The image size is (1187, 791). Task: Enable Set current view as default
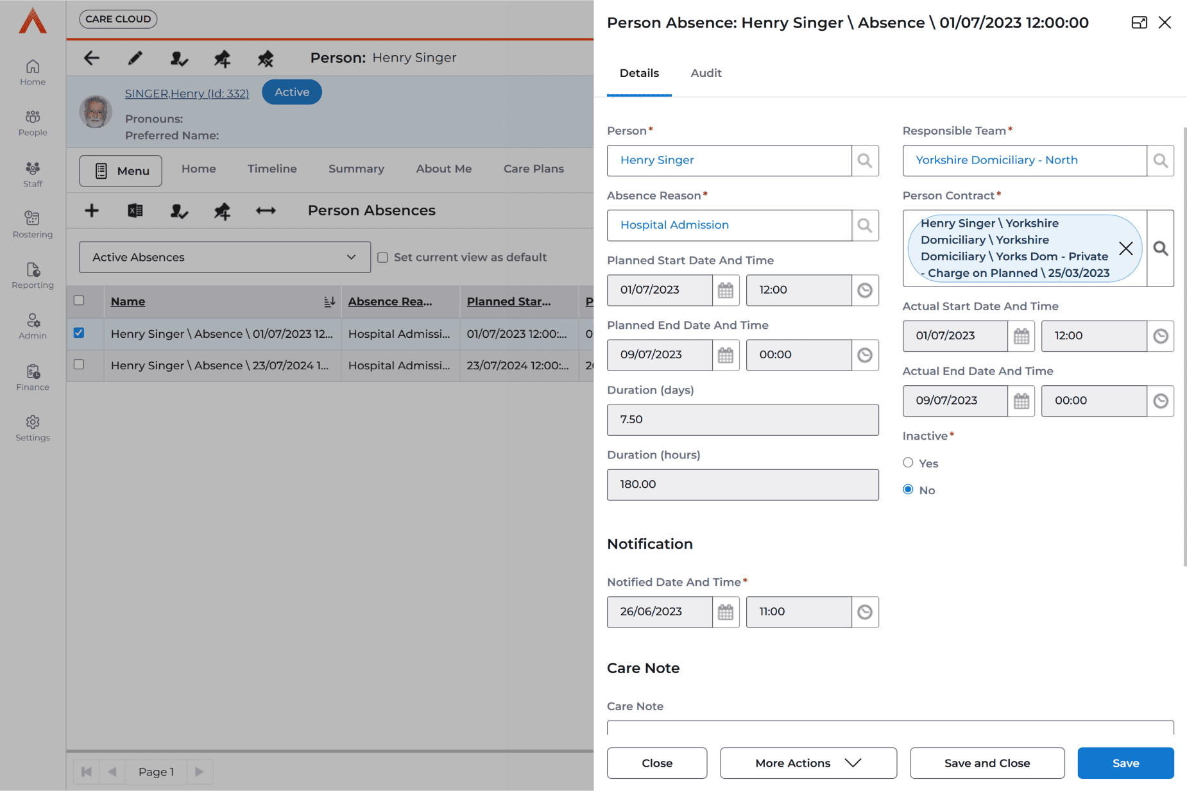(x=383, y=258)
